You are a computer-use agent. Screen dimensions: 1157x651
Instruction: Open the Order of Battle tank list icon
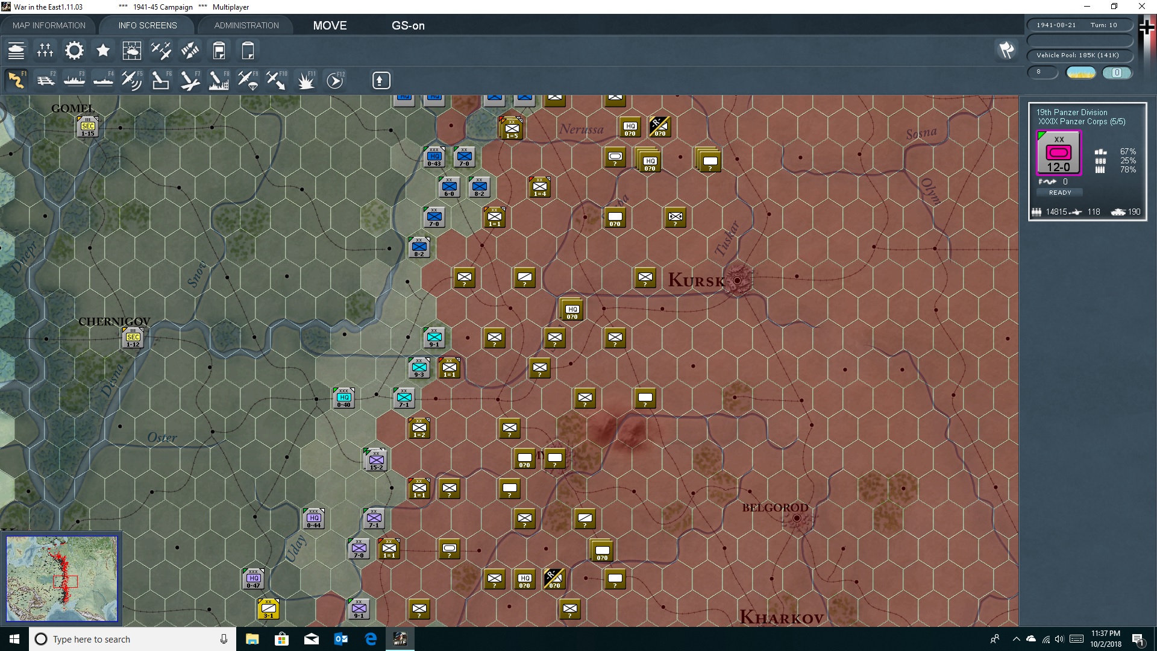tap(16, 51)
